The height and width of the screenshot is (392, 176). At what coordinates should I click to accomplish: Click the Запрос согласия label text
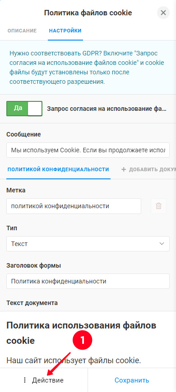(107, 109)
